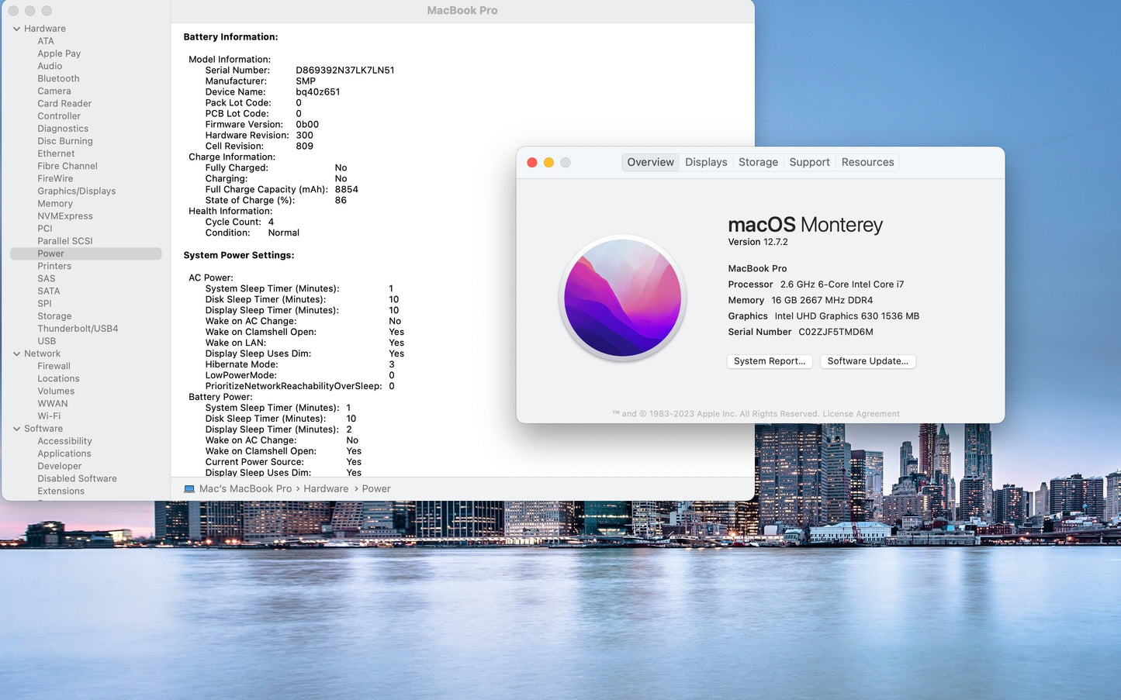Viewport: 1121px width, 700px height.
Task: Select the Support tab
Action: pyautogui.click(x=809, y=162)
